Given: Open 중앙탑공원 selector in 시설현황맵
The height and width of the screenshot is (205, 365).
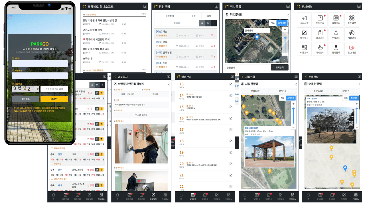Looking at the screenshot, I should point(255,91).
